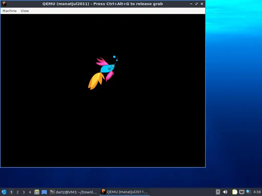Open the update notifier tray icon

[248, 192]
